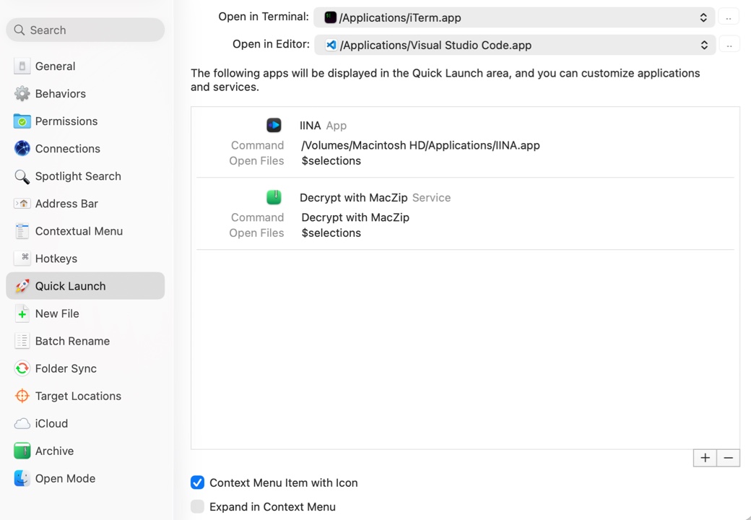Select the Behaviors settings icon
This screenshot has height=520, width=751.
tap(21, 93)
